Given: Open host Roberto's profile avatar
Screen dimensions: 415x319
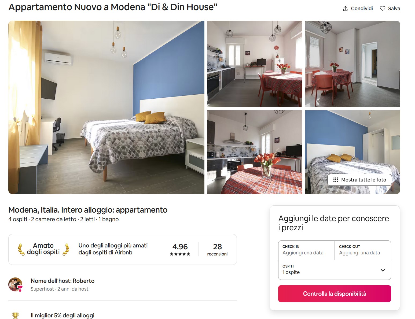Looking at the screenshot, I should tap(15, 285).
